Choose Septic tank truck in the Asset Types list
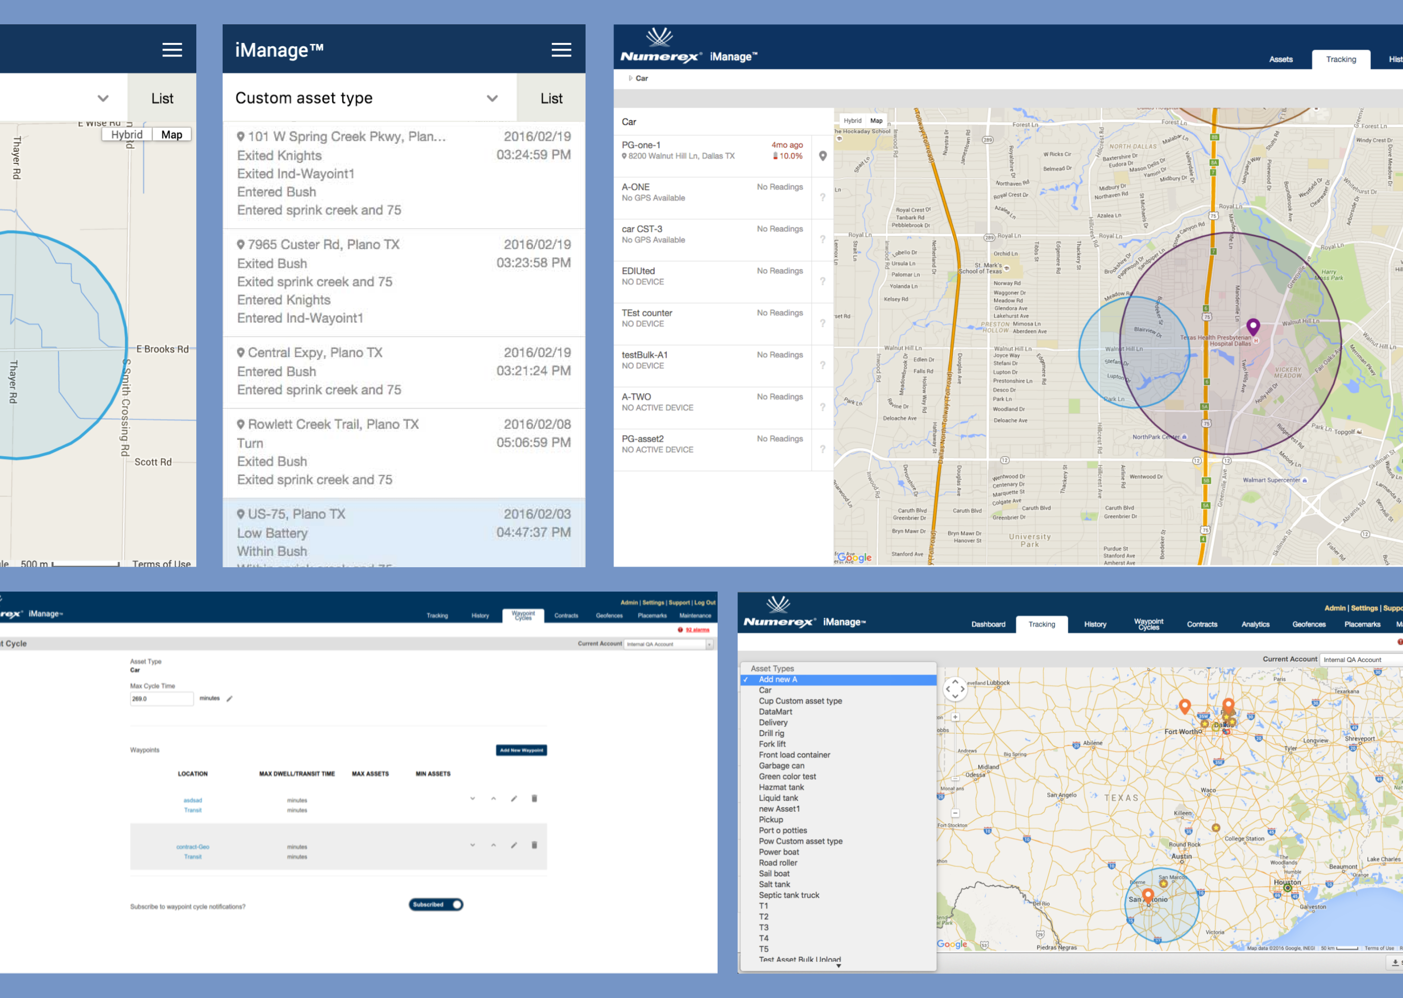This screenshot has height=998, width=1403. pyautogui.click(x=838, y=895)
